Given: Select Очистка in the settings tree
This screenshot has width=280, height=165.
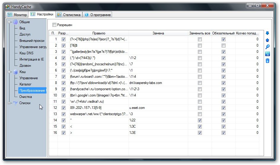Looking at the screenshot, I should [26, 97].
